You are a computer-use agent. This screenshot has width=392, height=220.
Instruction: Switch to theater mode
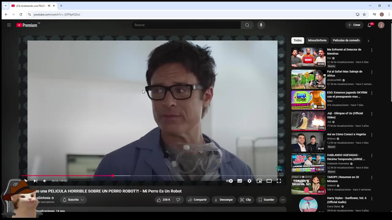pos(269,181)
